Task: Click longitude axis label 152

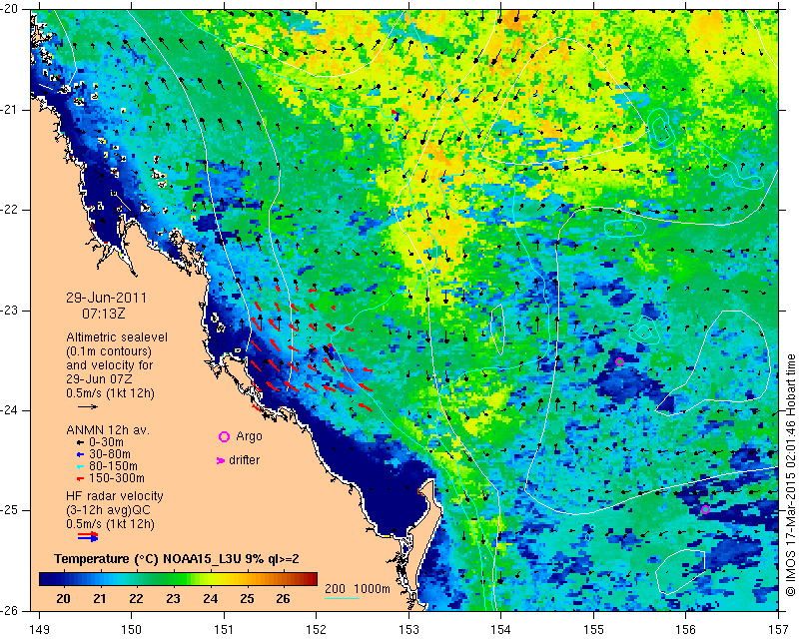Action: pos(317,629)
